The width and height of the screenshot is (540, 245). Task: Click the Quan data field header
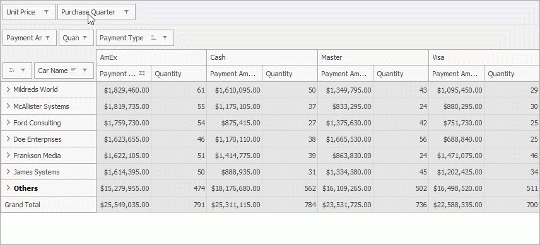pos(76,38)
